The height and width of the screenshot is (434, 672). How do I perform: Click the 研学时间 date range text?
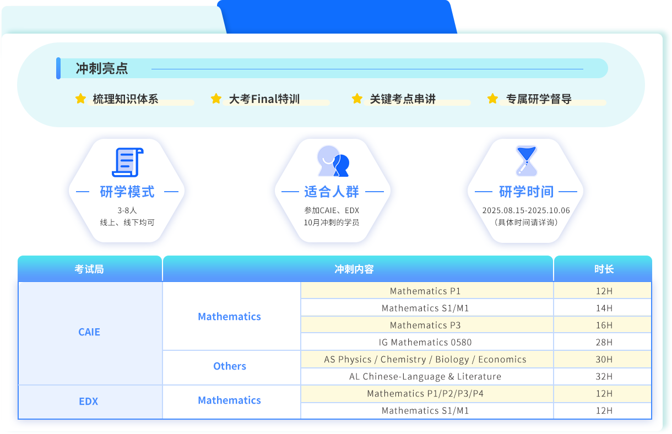tap(526, 210)
